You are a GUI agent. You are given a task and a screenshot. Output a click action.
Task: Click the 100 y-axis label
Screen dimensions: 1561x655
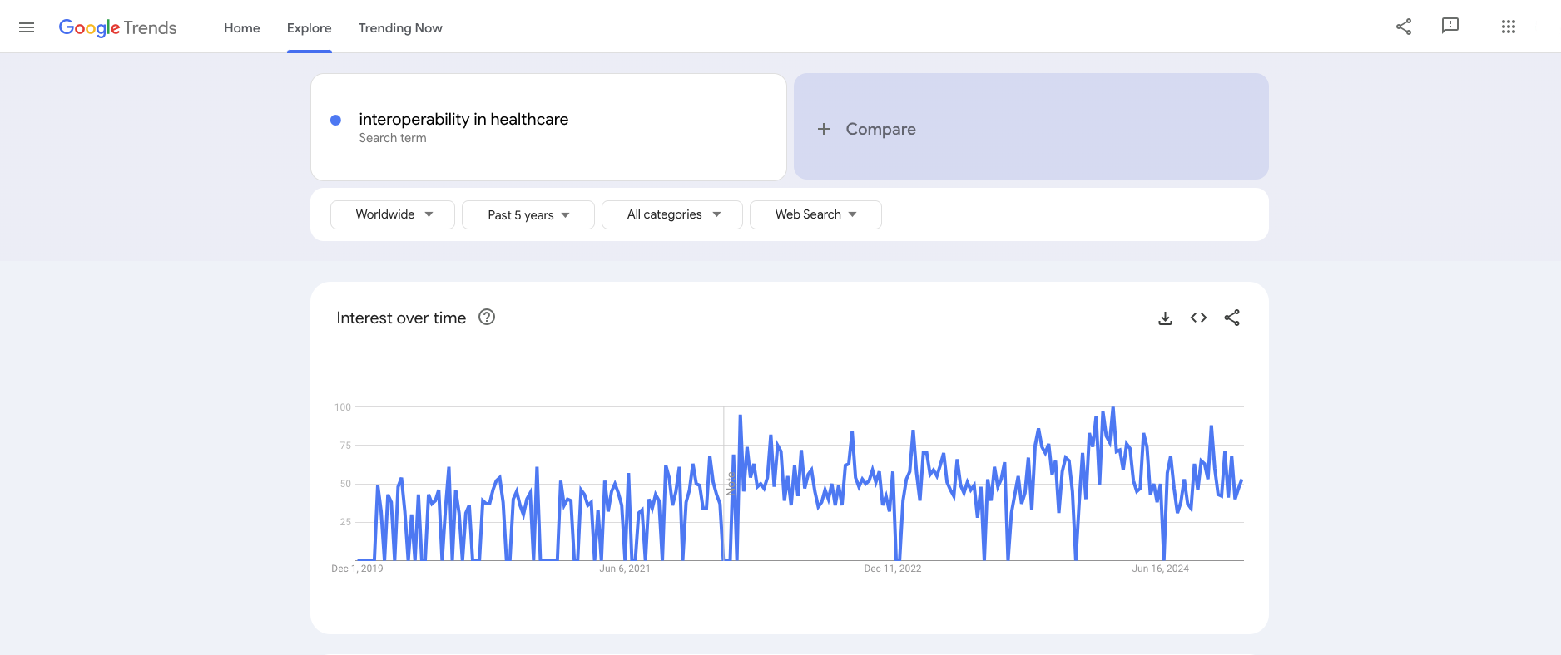click(343, 407)
